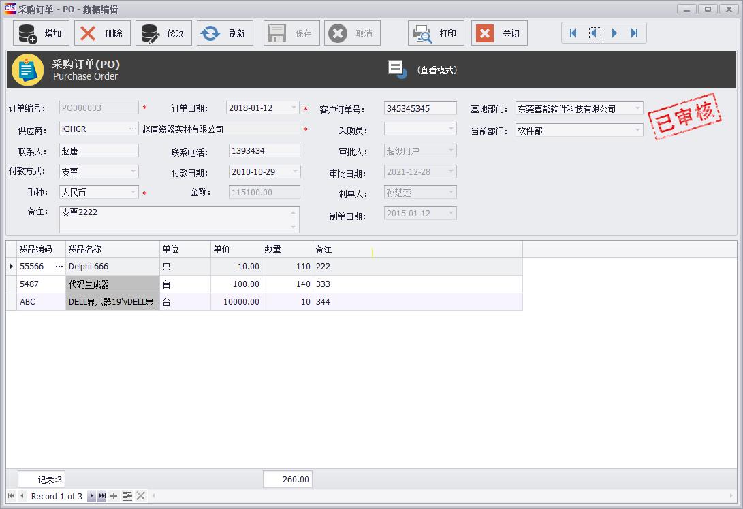This screenshot has width=743, height=509.
Task: Go to last record in the grid navigator
Action: (102, 496)
